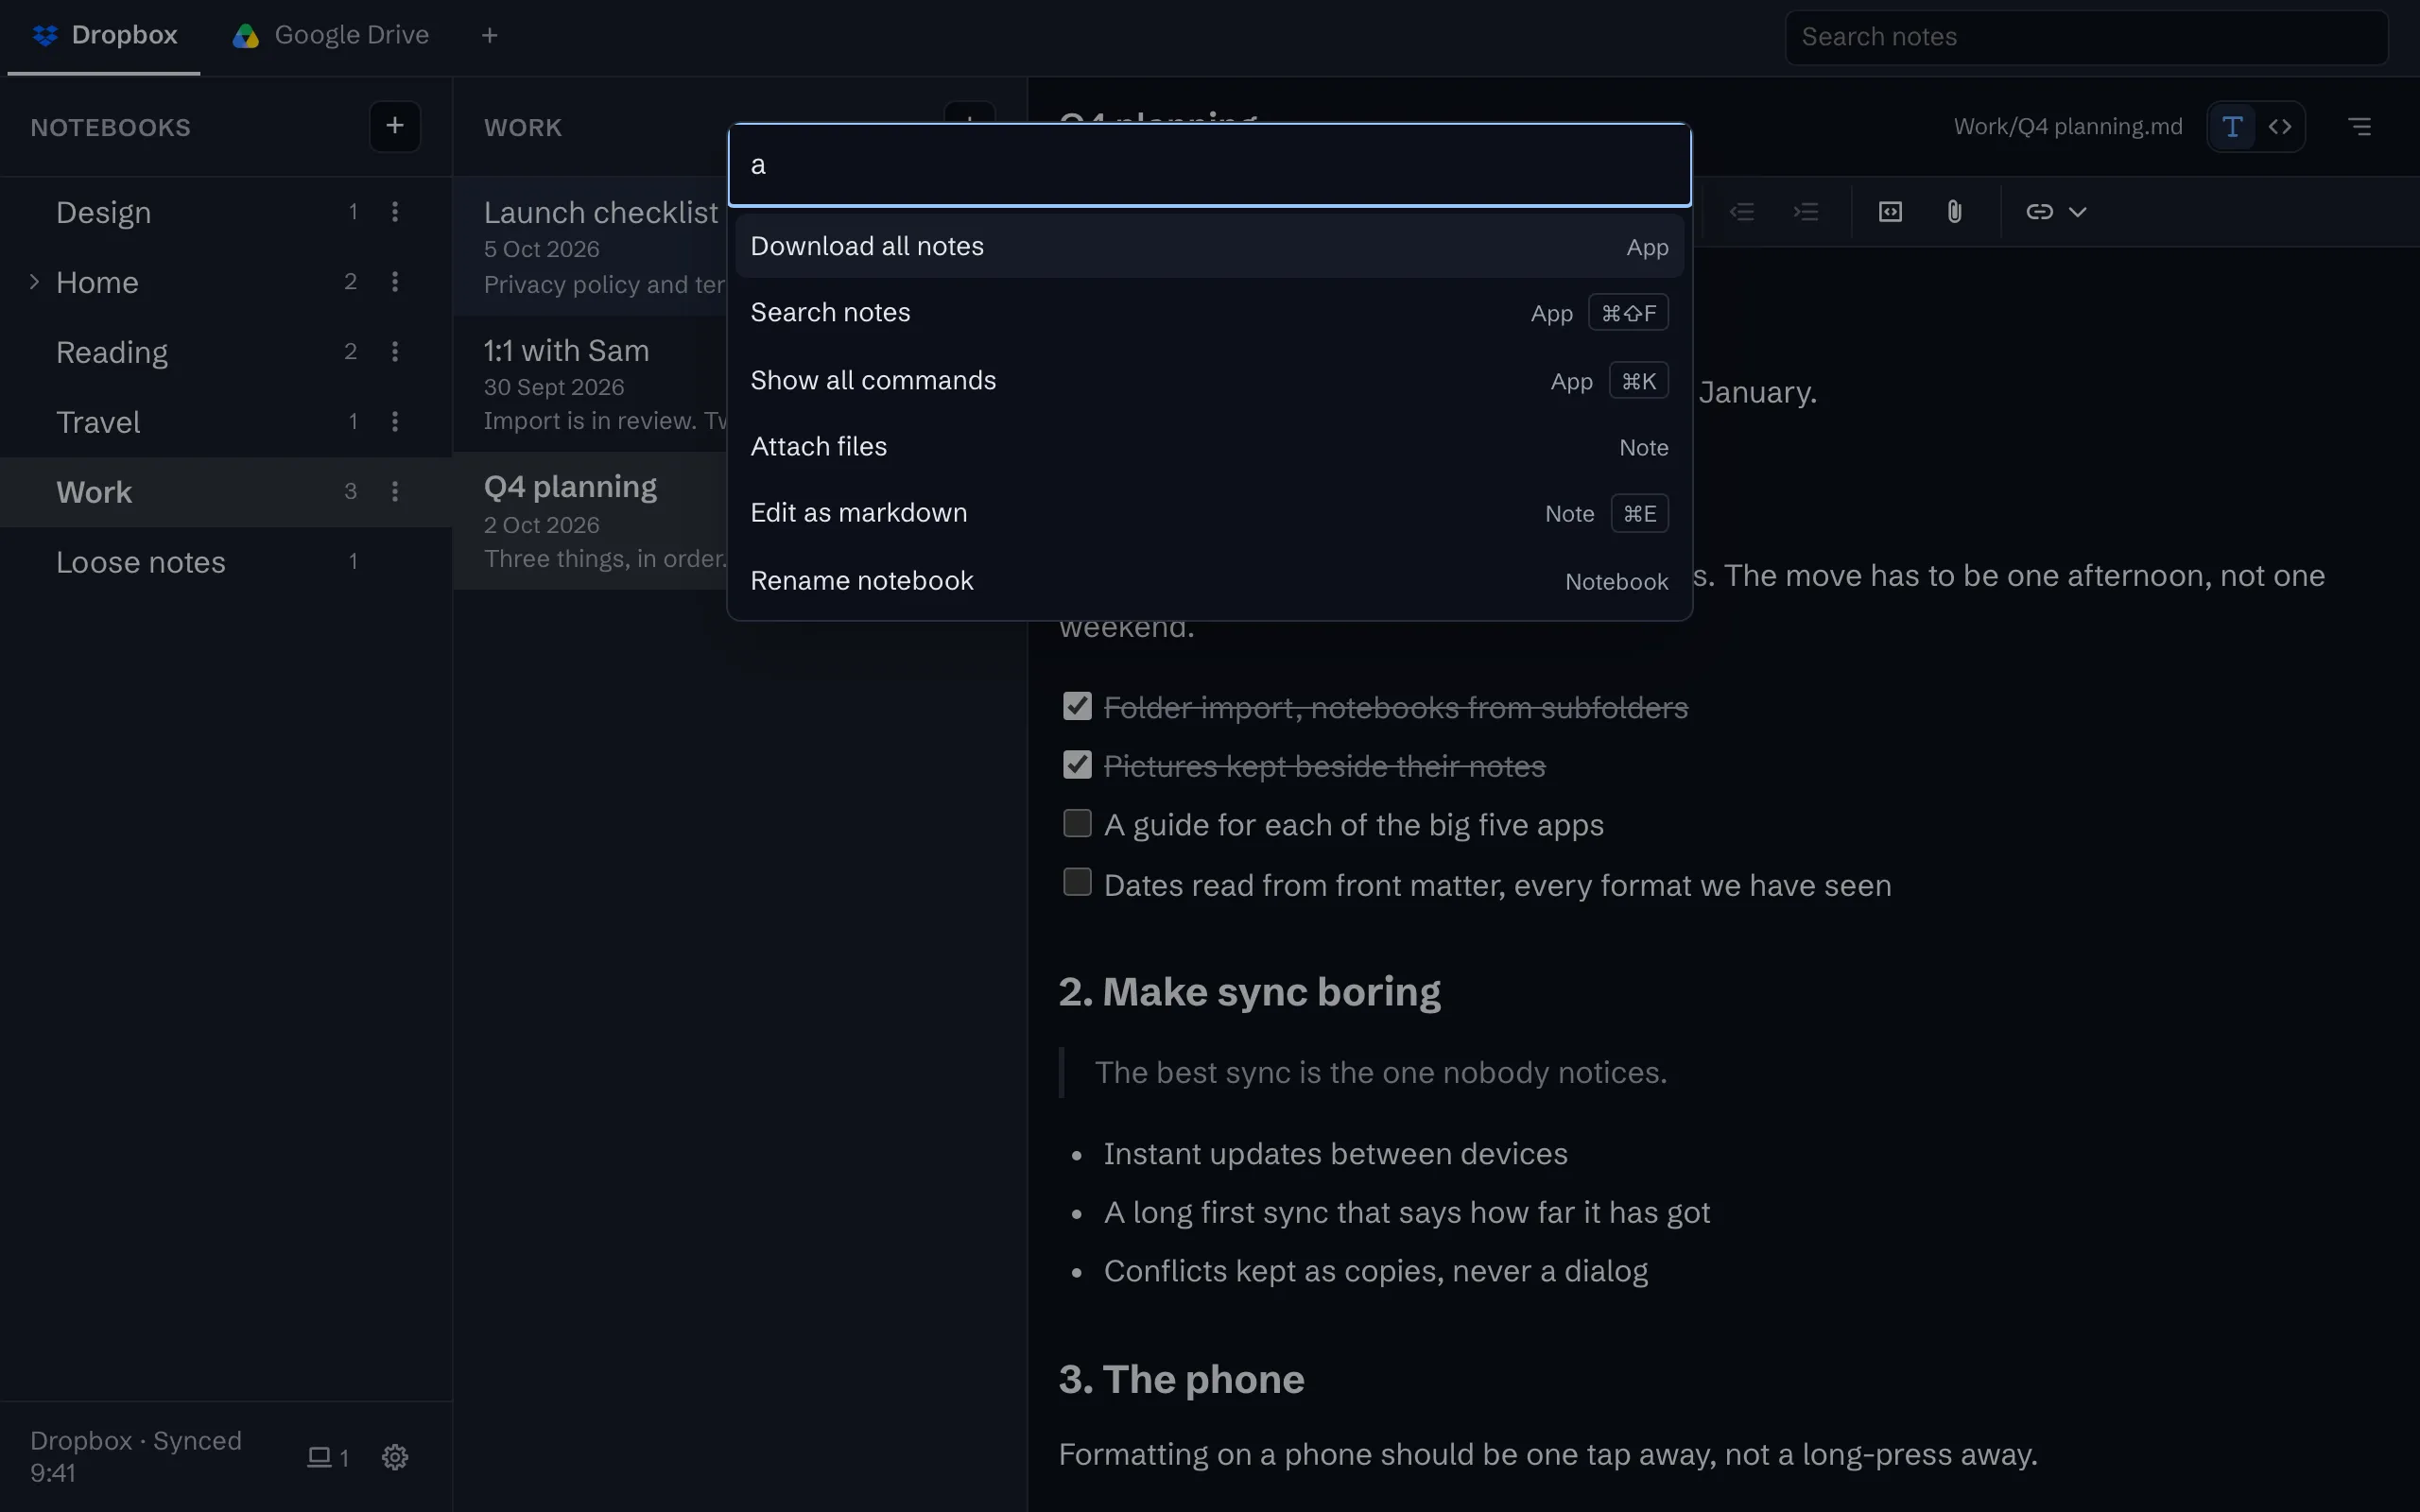Insert a code block from the toolbar
Image resolution: width=2420 pixels, height=1512 pixels.
click(x=1890, y=212)
